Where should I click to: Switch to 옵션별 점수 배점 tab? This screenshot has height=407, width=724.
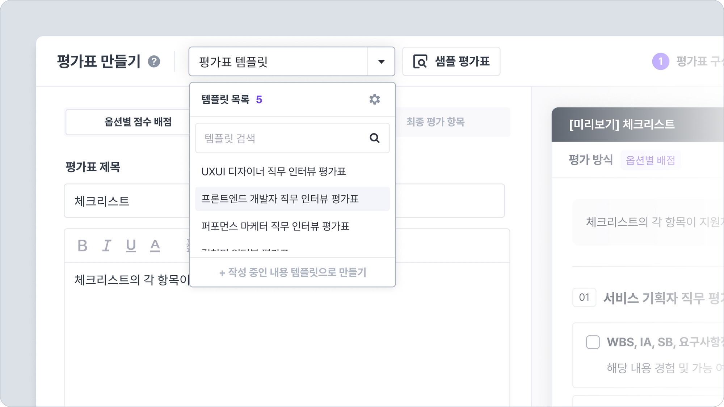coord(138,122)
